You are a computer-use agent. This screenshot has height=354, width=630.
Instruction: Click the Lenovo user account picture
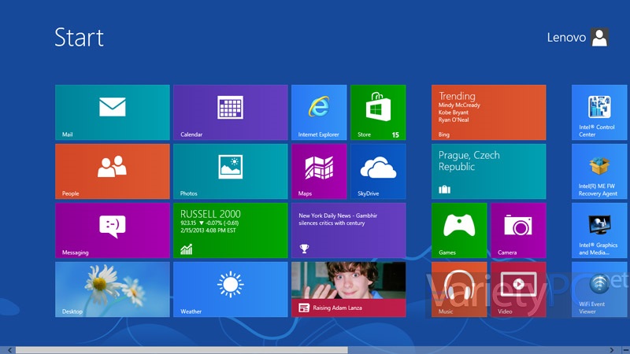point(599,37)
